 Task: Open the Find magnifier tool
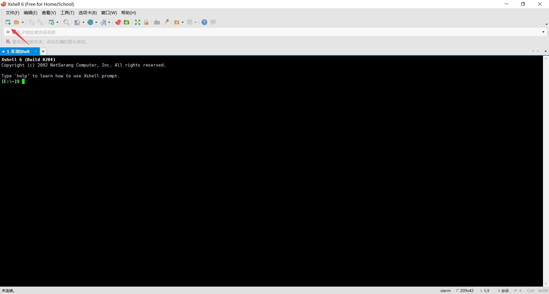[66, 22]
